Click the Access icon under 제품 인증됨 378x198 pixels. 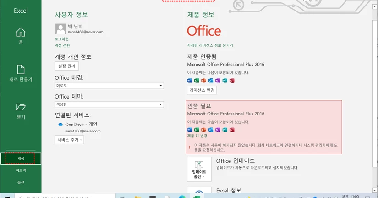point(232,81)
